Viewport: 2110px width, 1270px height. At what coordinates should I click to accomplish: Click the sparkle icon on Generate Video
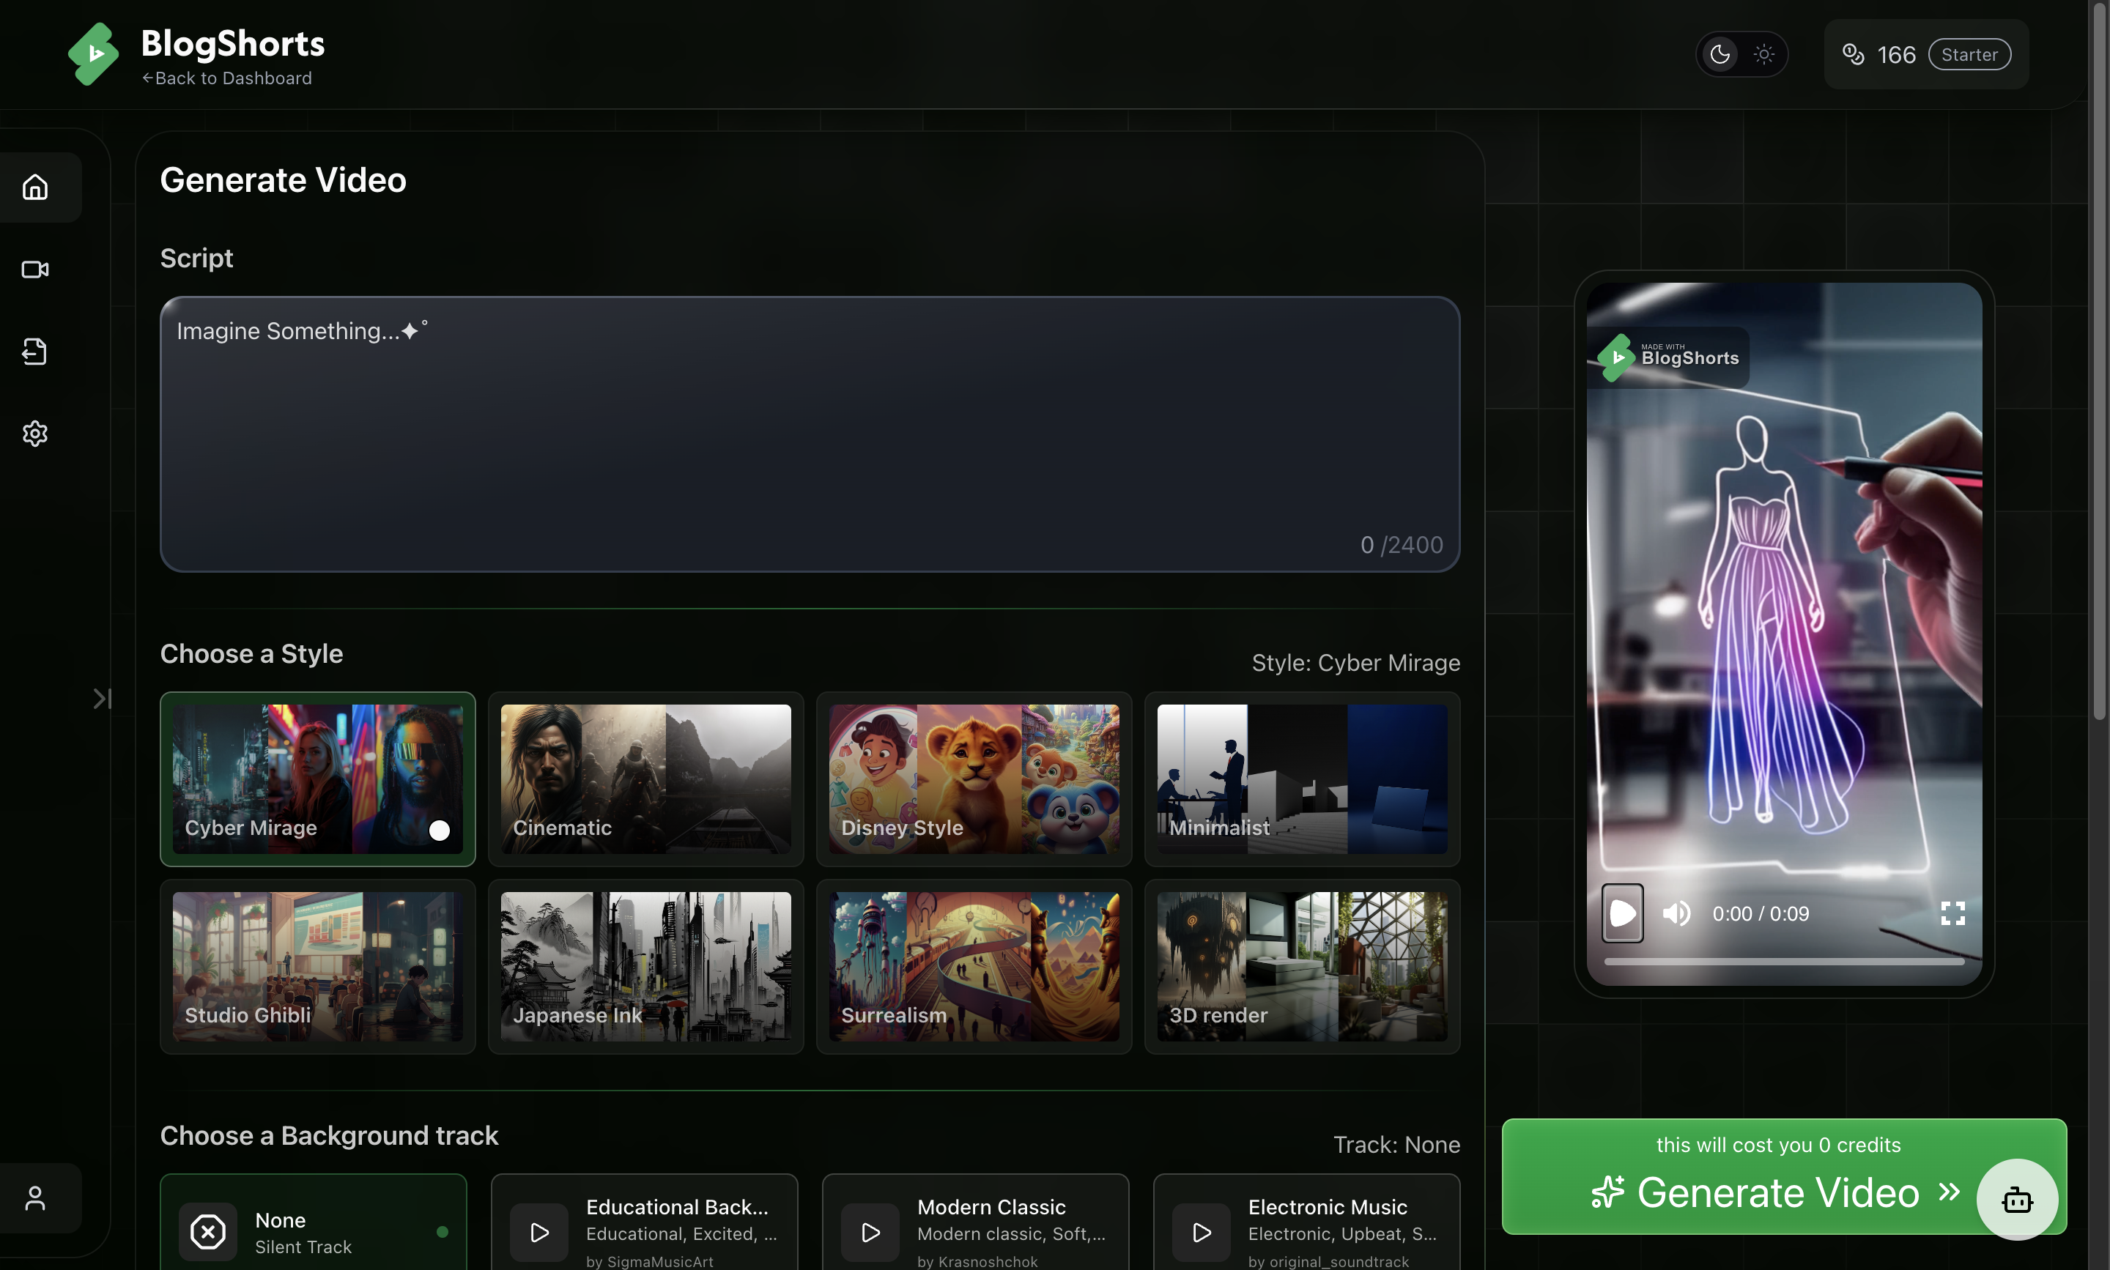coord(1607,1192)
